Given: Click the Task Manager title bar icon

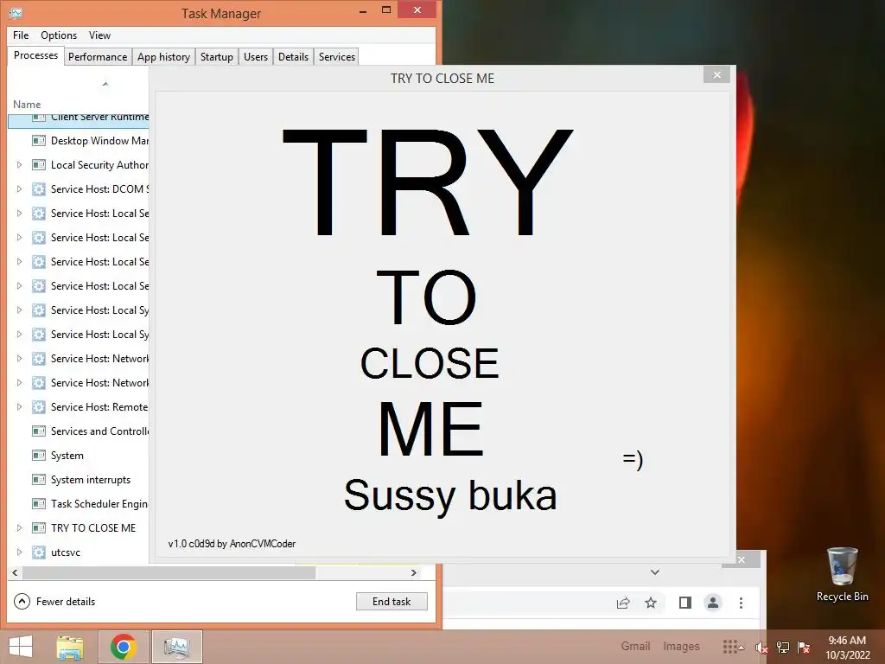Looking at the screenshot, I should point(16,13).
